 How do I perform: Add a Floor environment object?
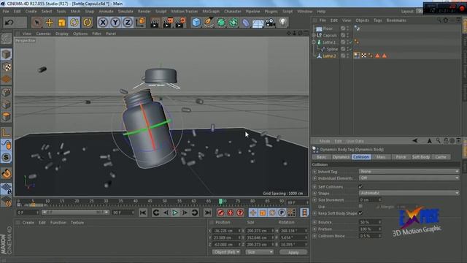pos(258,23)
